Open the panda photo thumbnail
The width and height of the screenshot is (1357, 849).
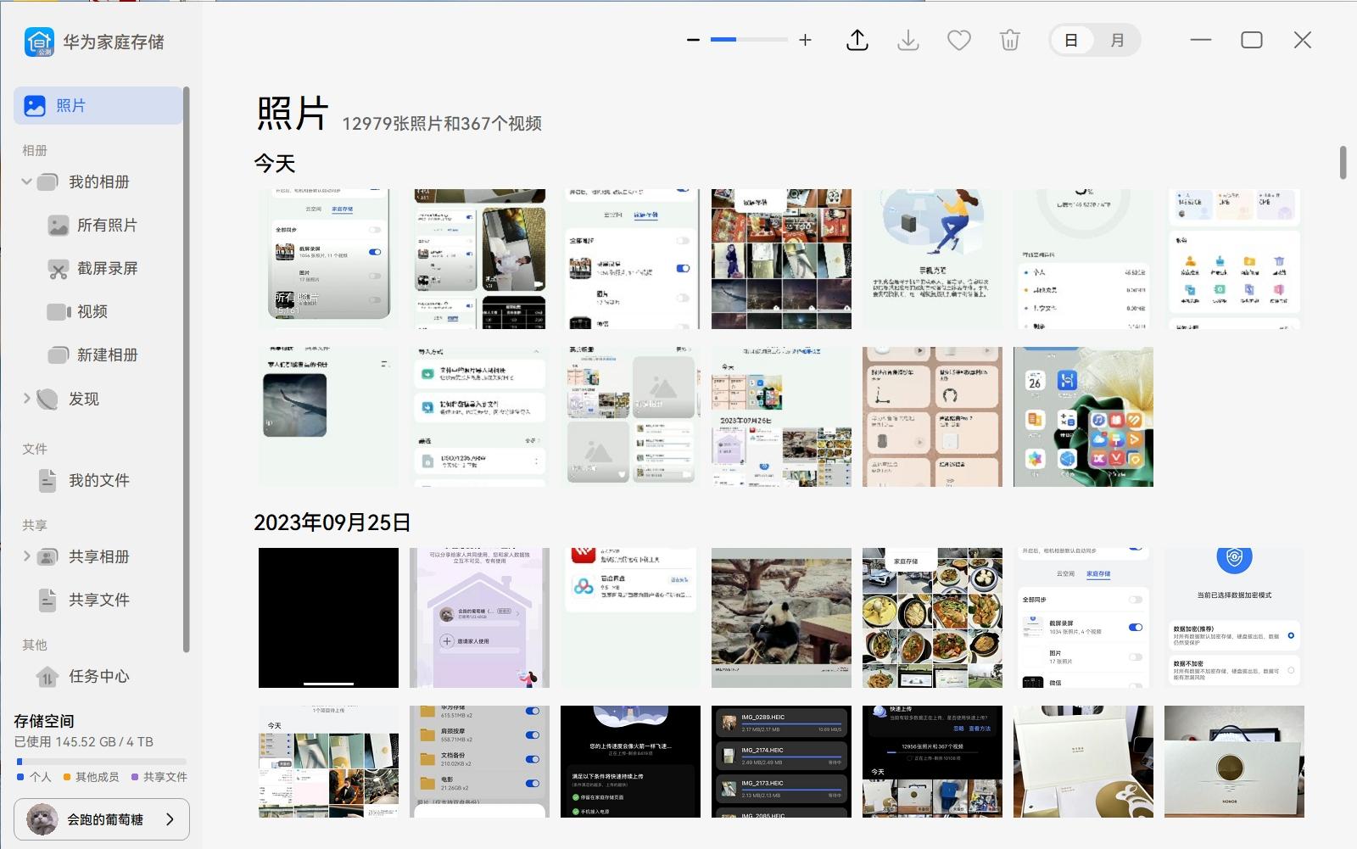pyautogui.click(x=781, y=617)
